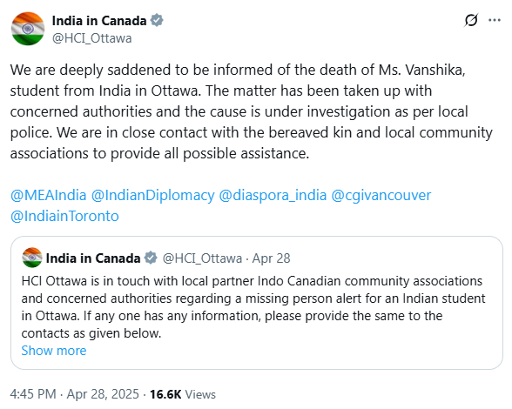Open the @IndianDiplomacy mention
This screenshot has height=409, width=512.
(x=153, y=195)
